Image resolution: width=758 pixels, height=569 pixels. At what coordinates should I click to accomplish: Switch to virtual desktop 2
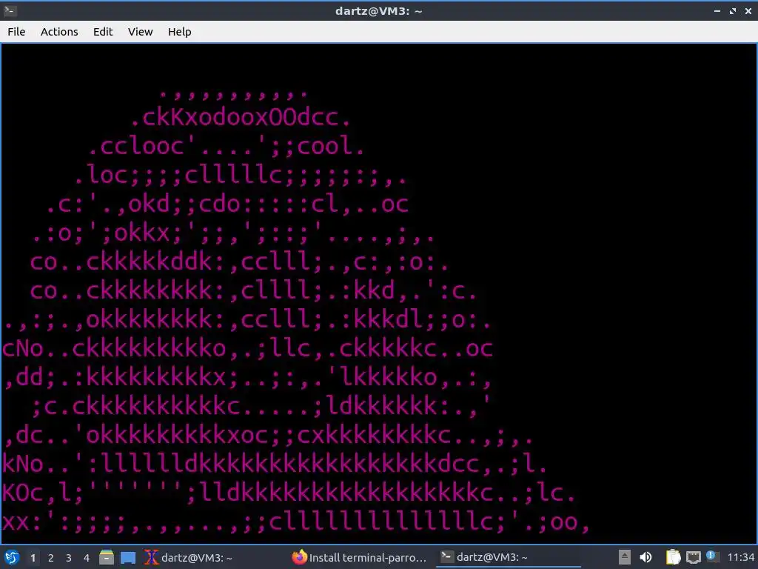tap(51, 558)
